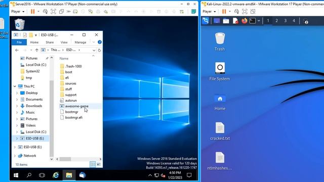Click the show desktop icon in Kali panel
Image resolution: width=324 pixels, height=182 pixels.
[217, 21]
